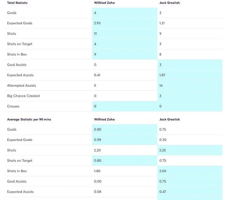Click Zaha's Expected Goals value 2.93

[x=97, y=23]
